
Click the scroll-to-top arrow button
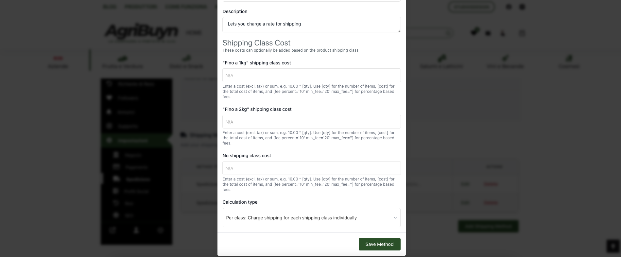point(613,246)
